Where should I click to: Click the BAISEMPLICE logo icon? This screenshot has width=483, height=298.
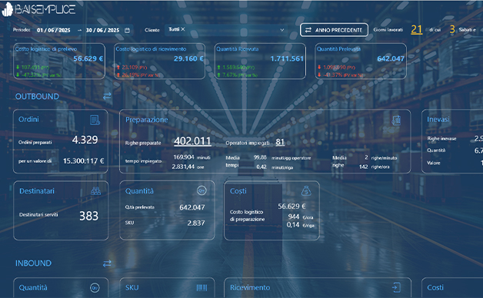click(8, 9)
